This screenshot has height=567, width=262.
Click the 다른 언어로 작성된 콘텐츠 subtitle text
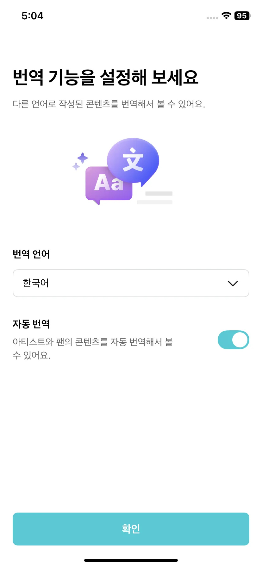pyautogui.click(x=109, y=104)
